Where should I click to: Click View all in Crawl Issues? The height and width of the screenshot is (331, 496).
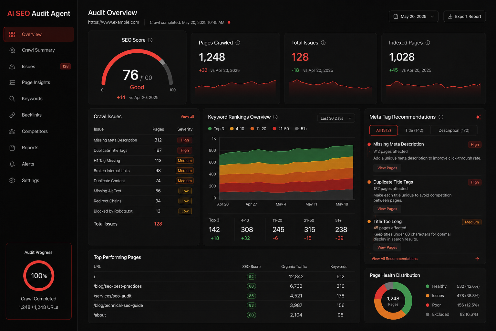tap(187, 116)
